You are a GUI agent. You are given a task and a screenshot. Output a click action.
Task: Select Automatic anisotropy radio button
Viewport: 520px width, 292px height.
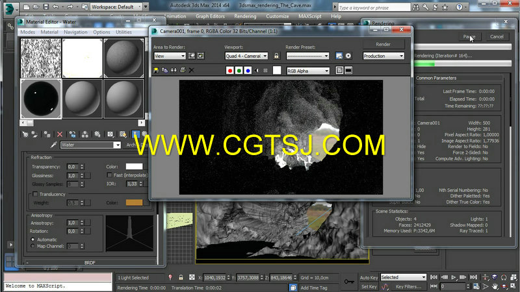click(x=32, y=239)
